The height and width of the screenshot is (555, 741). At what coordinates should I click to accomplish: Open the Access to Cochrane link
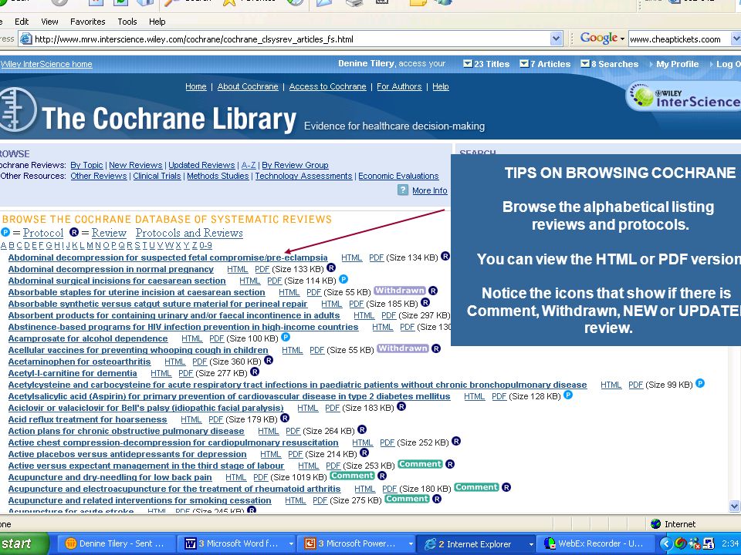[x=327, y=86]
